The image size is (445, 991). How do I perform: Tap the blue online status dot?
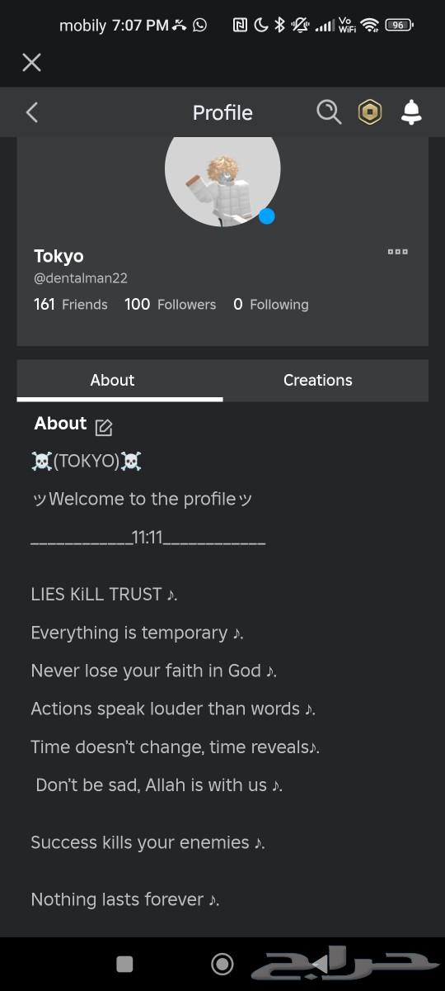(x=266, y=216)
